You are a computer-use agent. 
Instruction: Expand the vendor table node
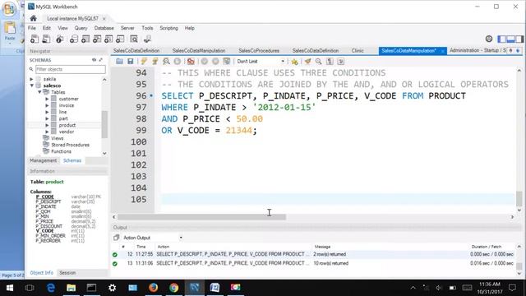point(47,132)
